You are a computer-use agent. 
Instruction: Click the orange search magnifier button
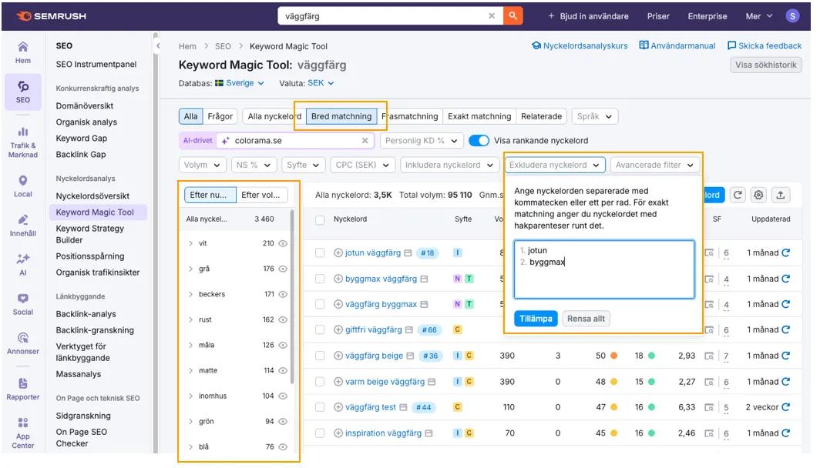[x=513, y=15]
